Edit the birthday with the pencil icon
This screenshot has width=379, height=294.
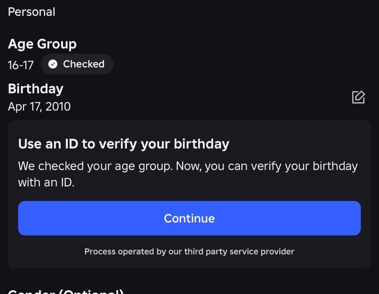pos(359,97)
